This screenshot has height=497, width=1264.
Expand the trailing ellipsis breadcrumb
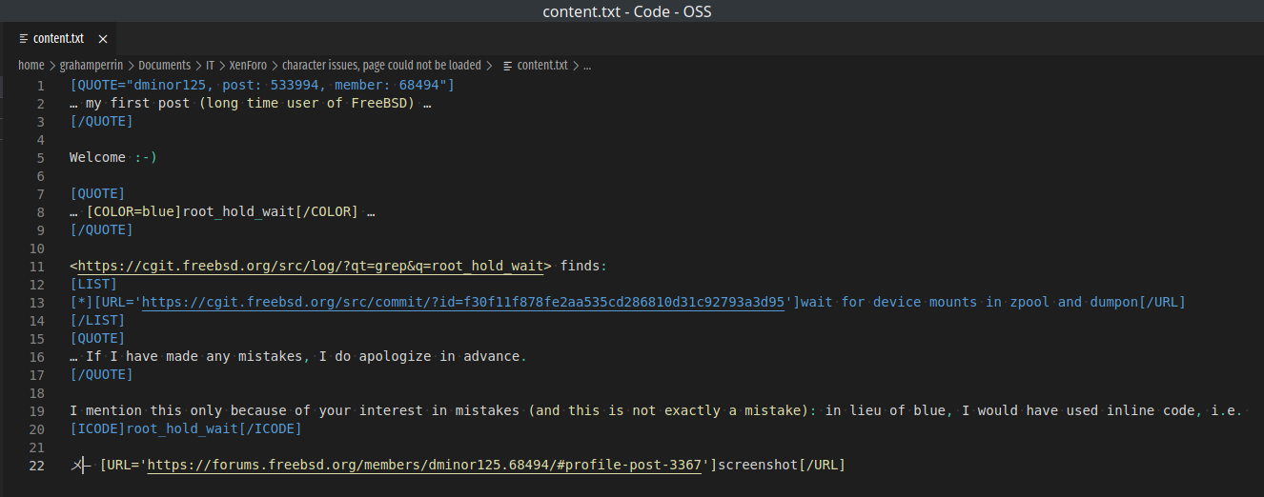[x=587, y=66]
